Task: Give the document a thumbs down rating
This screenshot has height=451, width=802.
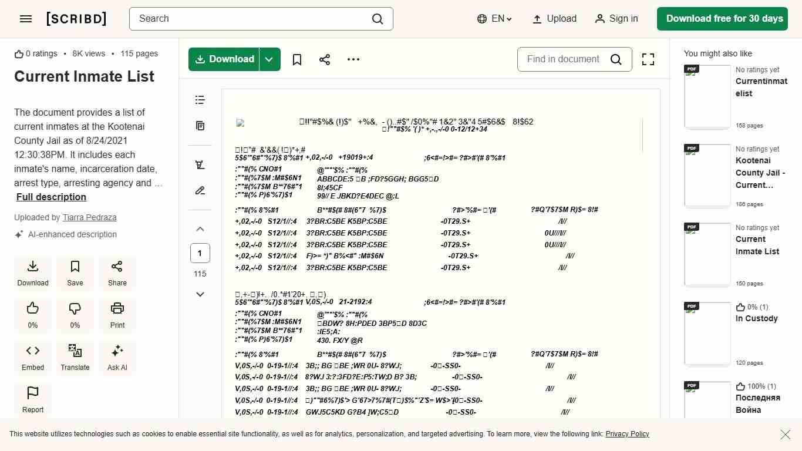Action: 75,308
